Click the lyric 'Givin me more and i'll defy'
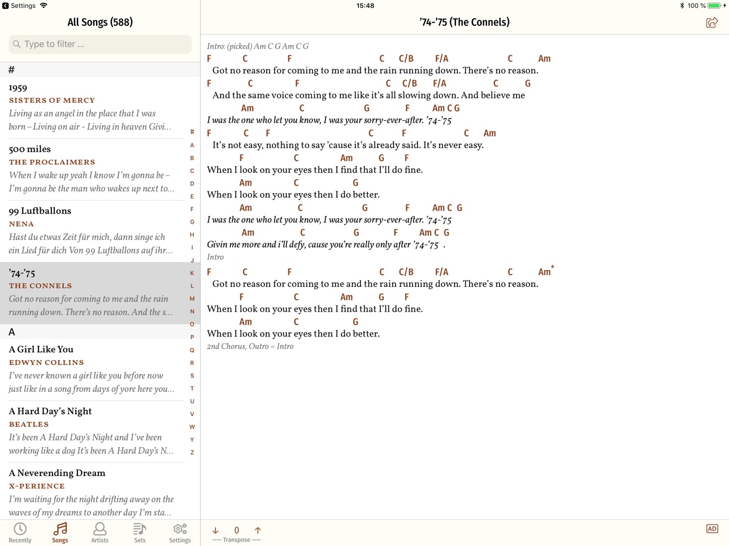Viewport: 729px width, 546px height. point(256,244)
